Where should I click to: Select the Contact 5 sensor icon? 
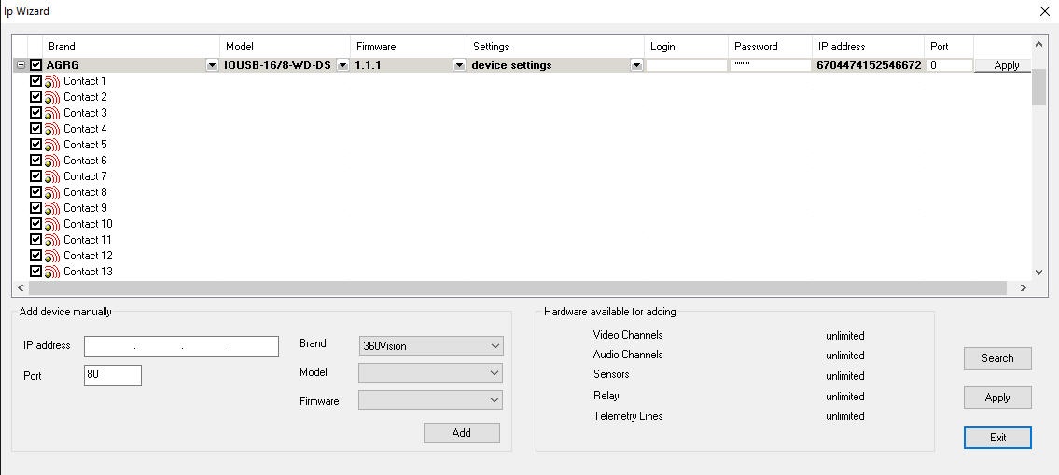click(x=52, y=146)
